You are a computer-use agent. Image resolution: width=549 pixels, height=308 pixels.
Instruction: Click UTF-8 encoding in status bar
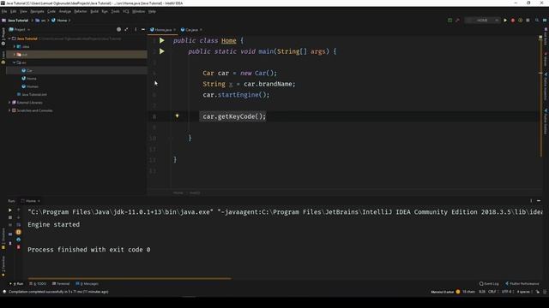point(507,292)
